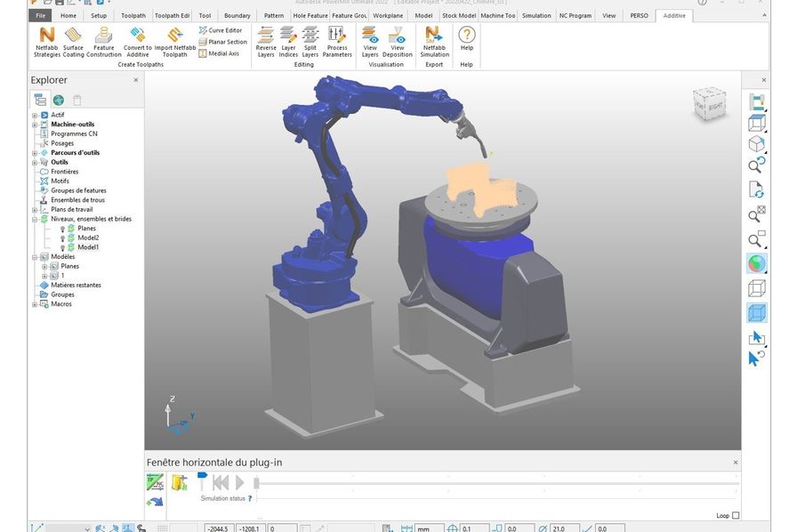Toggle lightbulb visibility of Model2 level

[x=62, y=238]
